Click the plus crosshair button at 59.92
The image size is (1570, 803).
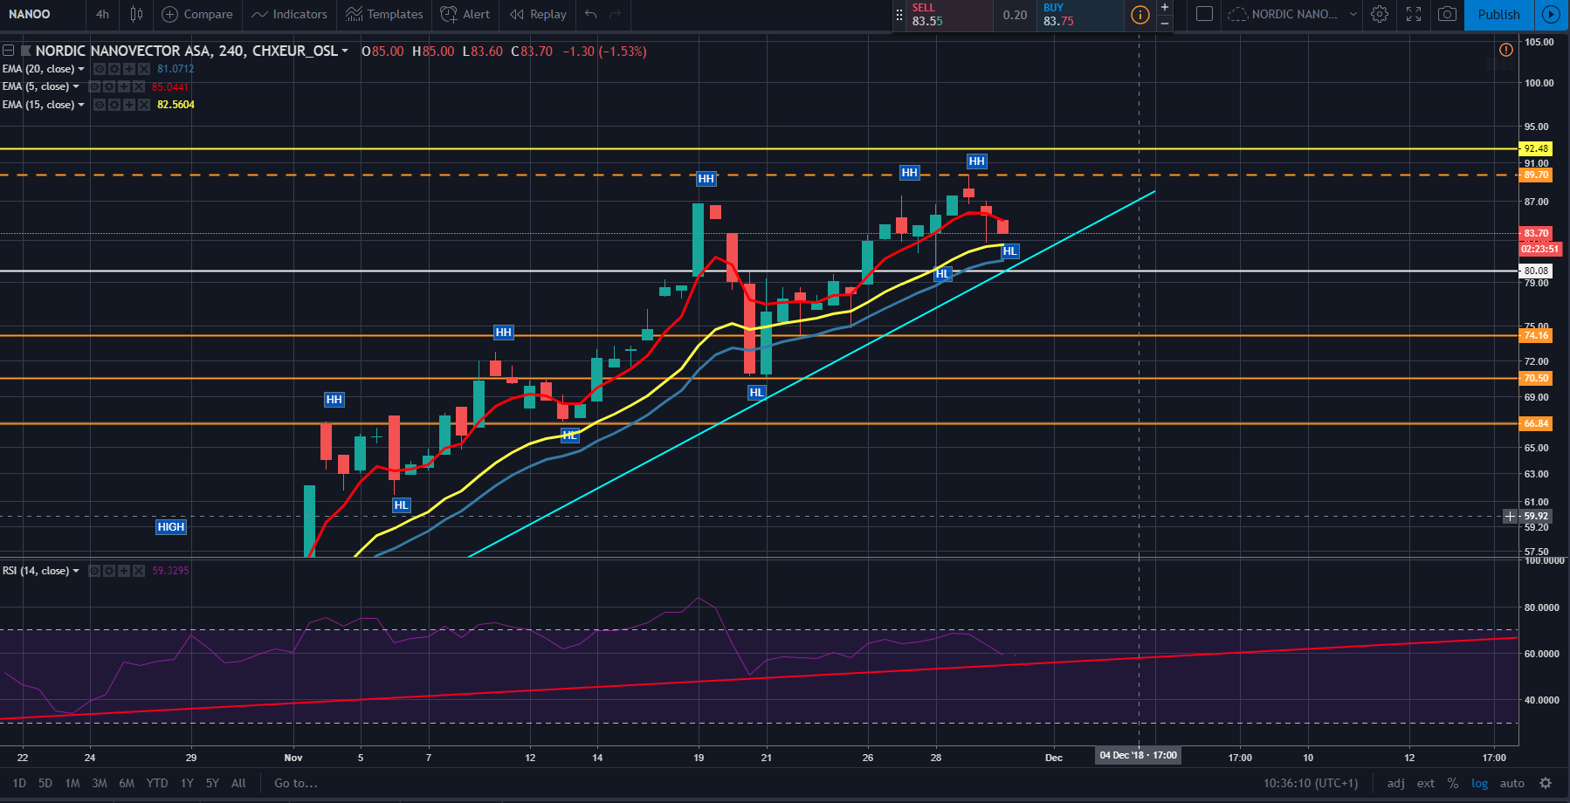tap(1510, 517)
